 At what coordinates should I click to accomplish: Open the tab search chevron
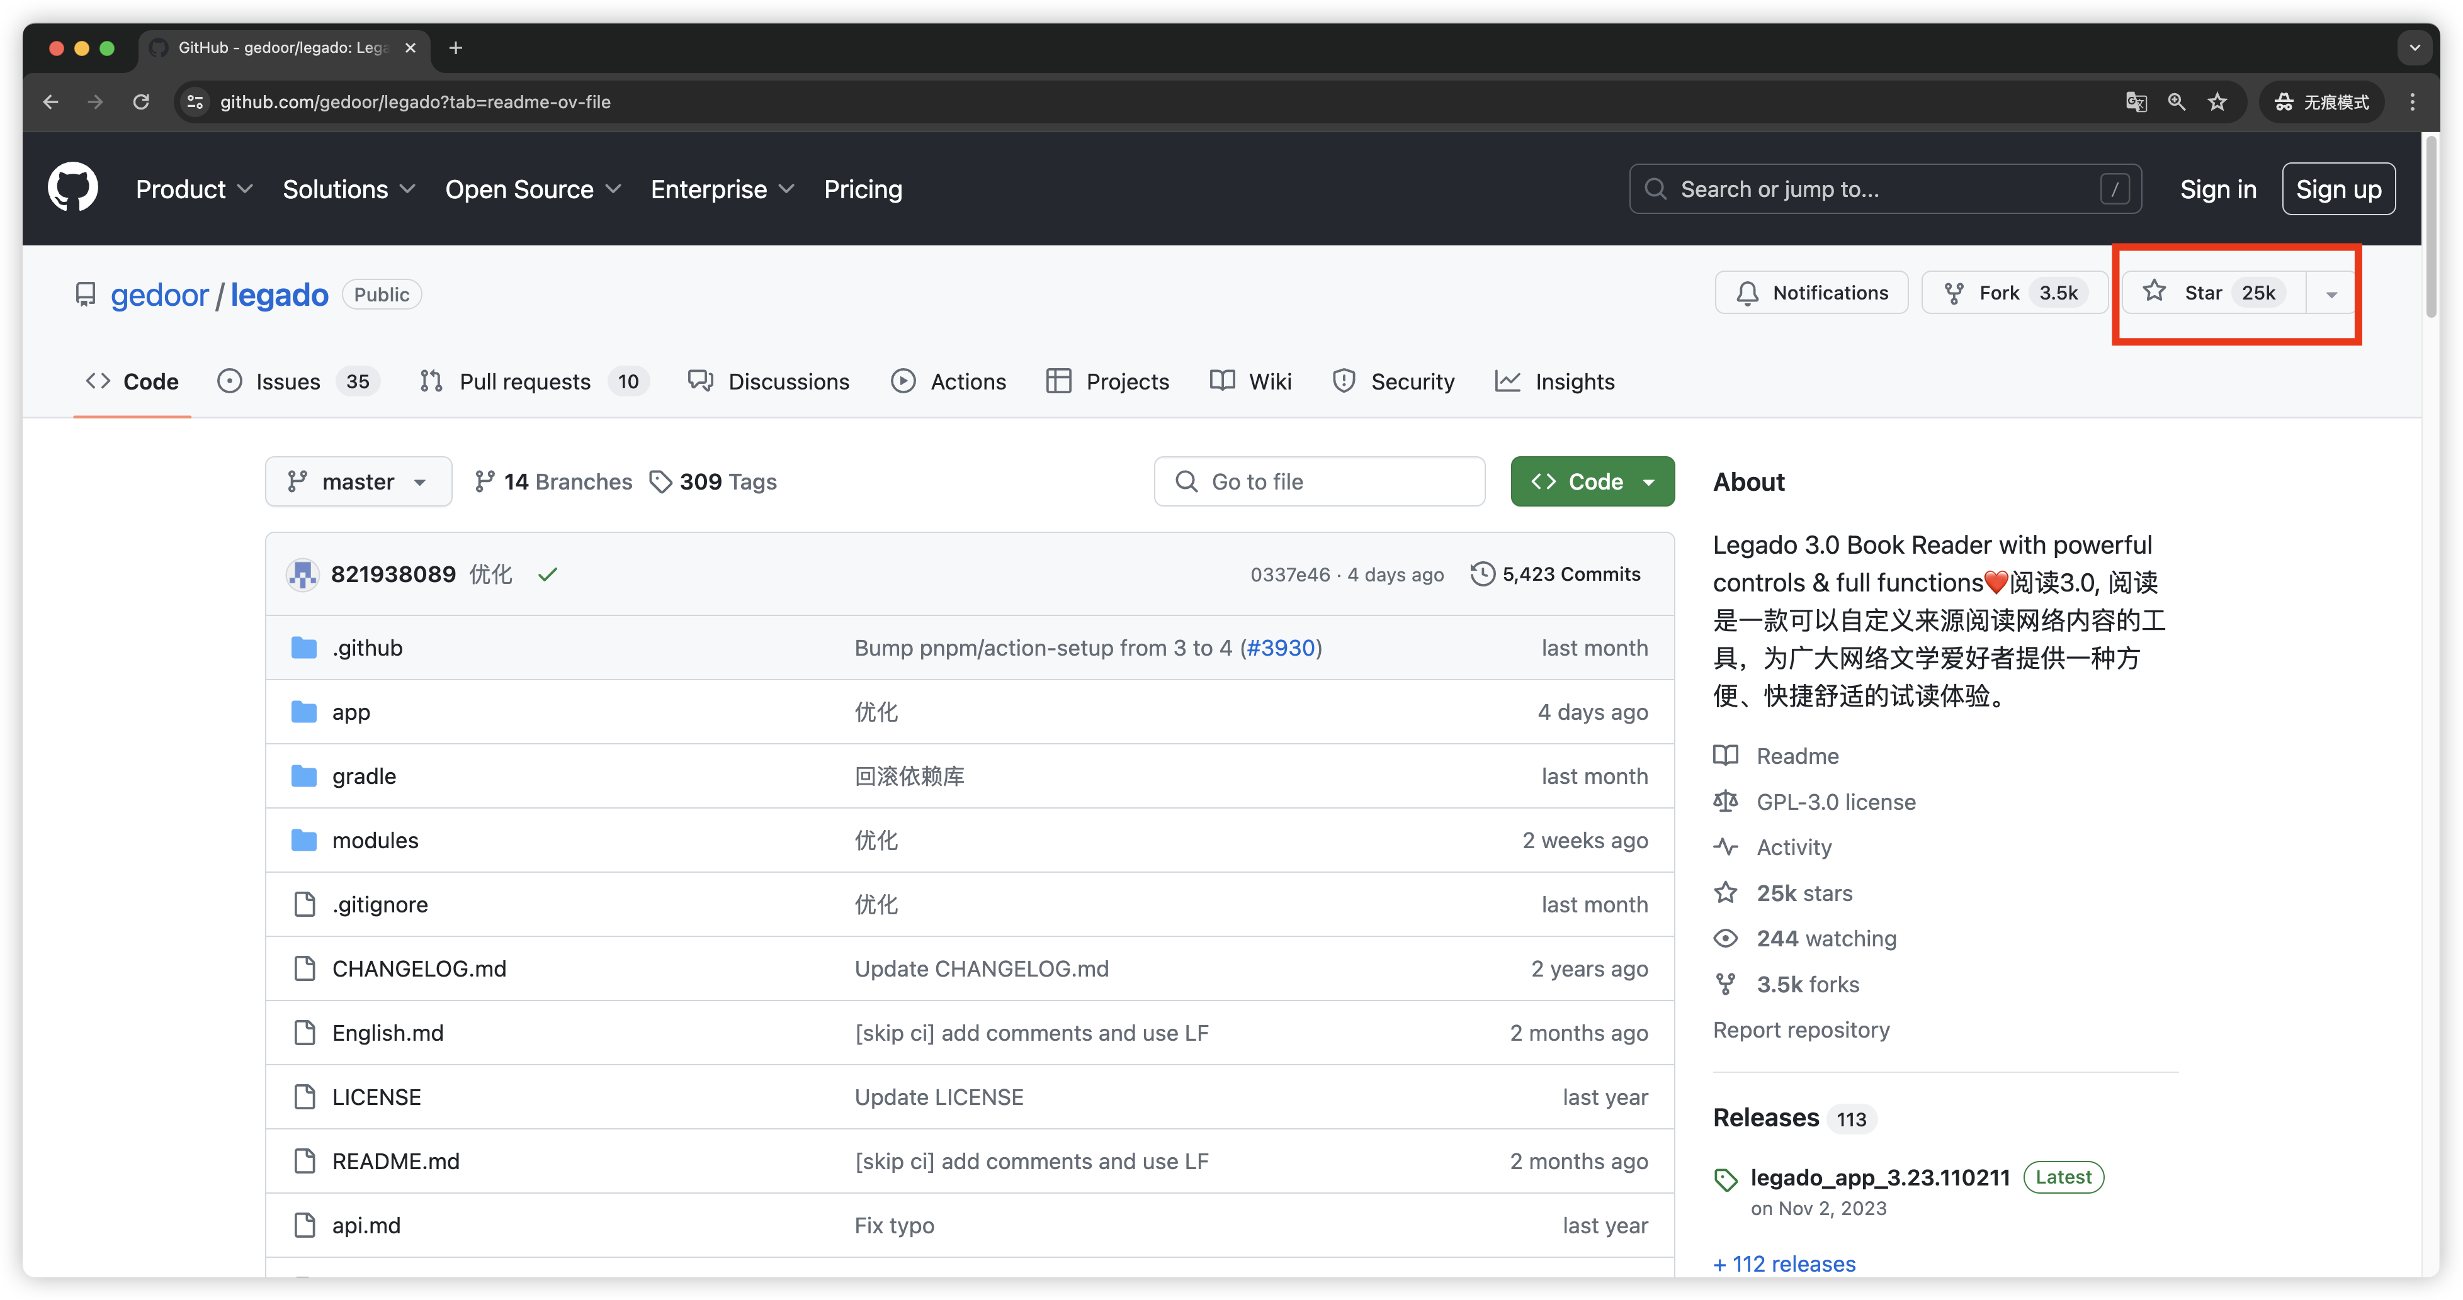coord(2415,48)
